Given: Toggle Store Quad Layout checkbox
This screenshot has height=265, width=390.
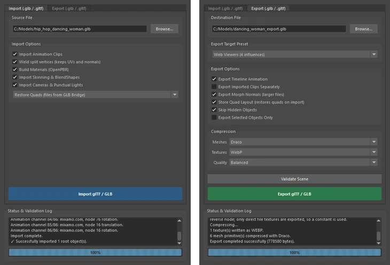Looking at the screenshot, I should (214, 102).
